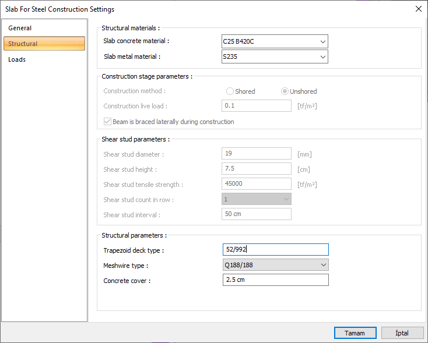Screen dimensions: 428x343
Task: Close the Slab settings dialog
Action: point(418,9)
